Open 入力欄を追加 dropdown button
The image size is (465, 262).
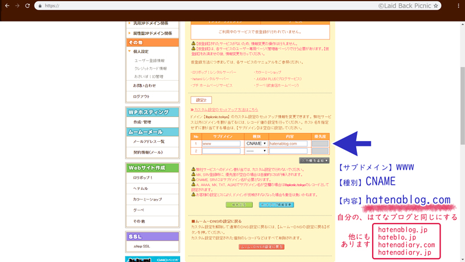[x=314, y=161]
